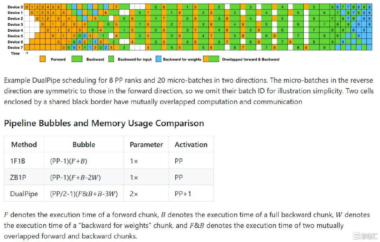Click the DualPipe bubble formula cell
380x242 pixels.
84,193
